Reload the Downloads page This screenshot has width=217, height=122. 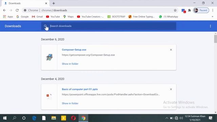point(17,10)
